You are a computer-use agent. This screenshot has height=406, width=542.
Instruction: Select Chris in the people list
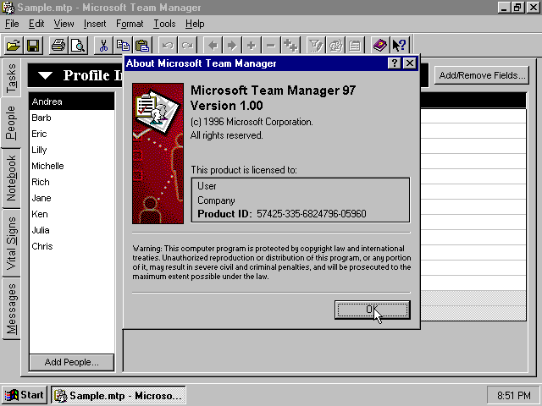pos(72,246)
